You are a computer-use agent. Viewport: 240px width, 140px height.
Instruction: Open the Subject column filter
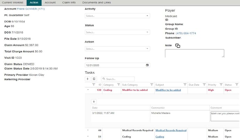(x=185, y=85)
